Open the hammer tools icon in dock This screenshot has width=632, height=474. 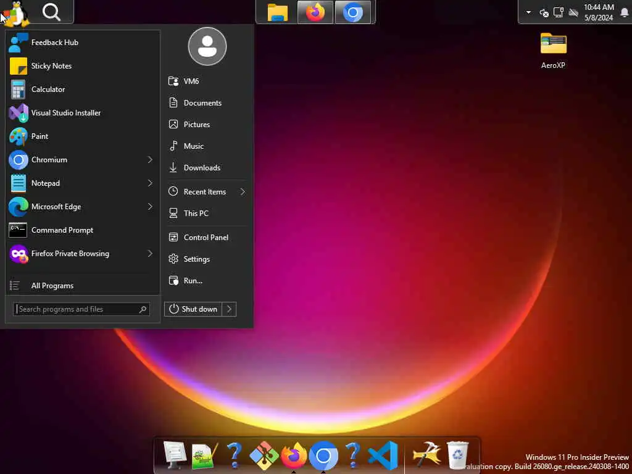426,455
